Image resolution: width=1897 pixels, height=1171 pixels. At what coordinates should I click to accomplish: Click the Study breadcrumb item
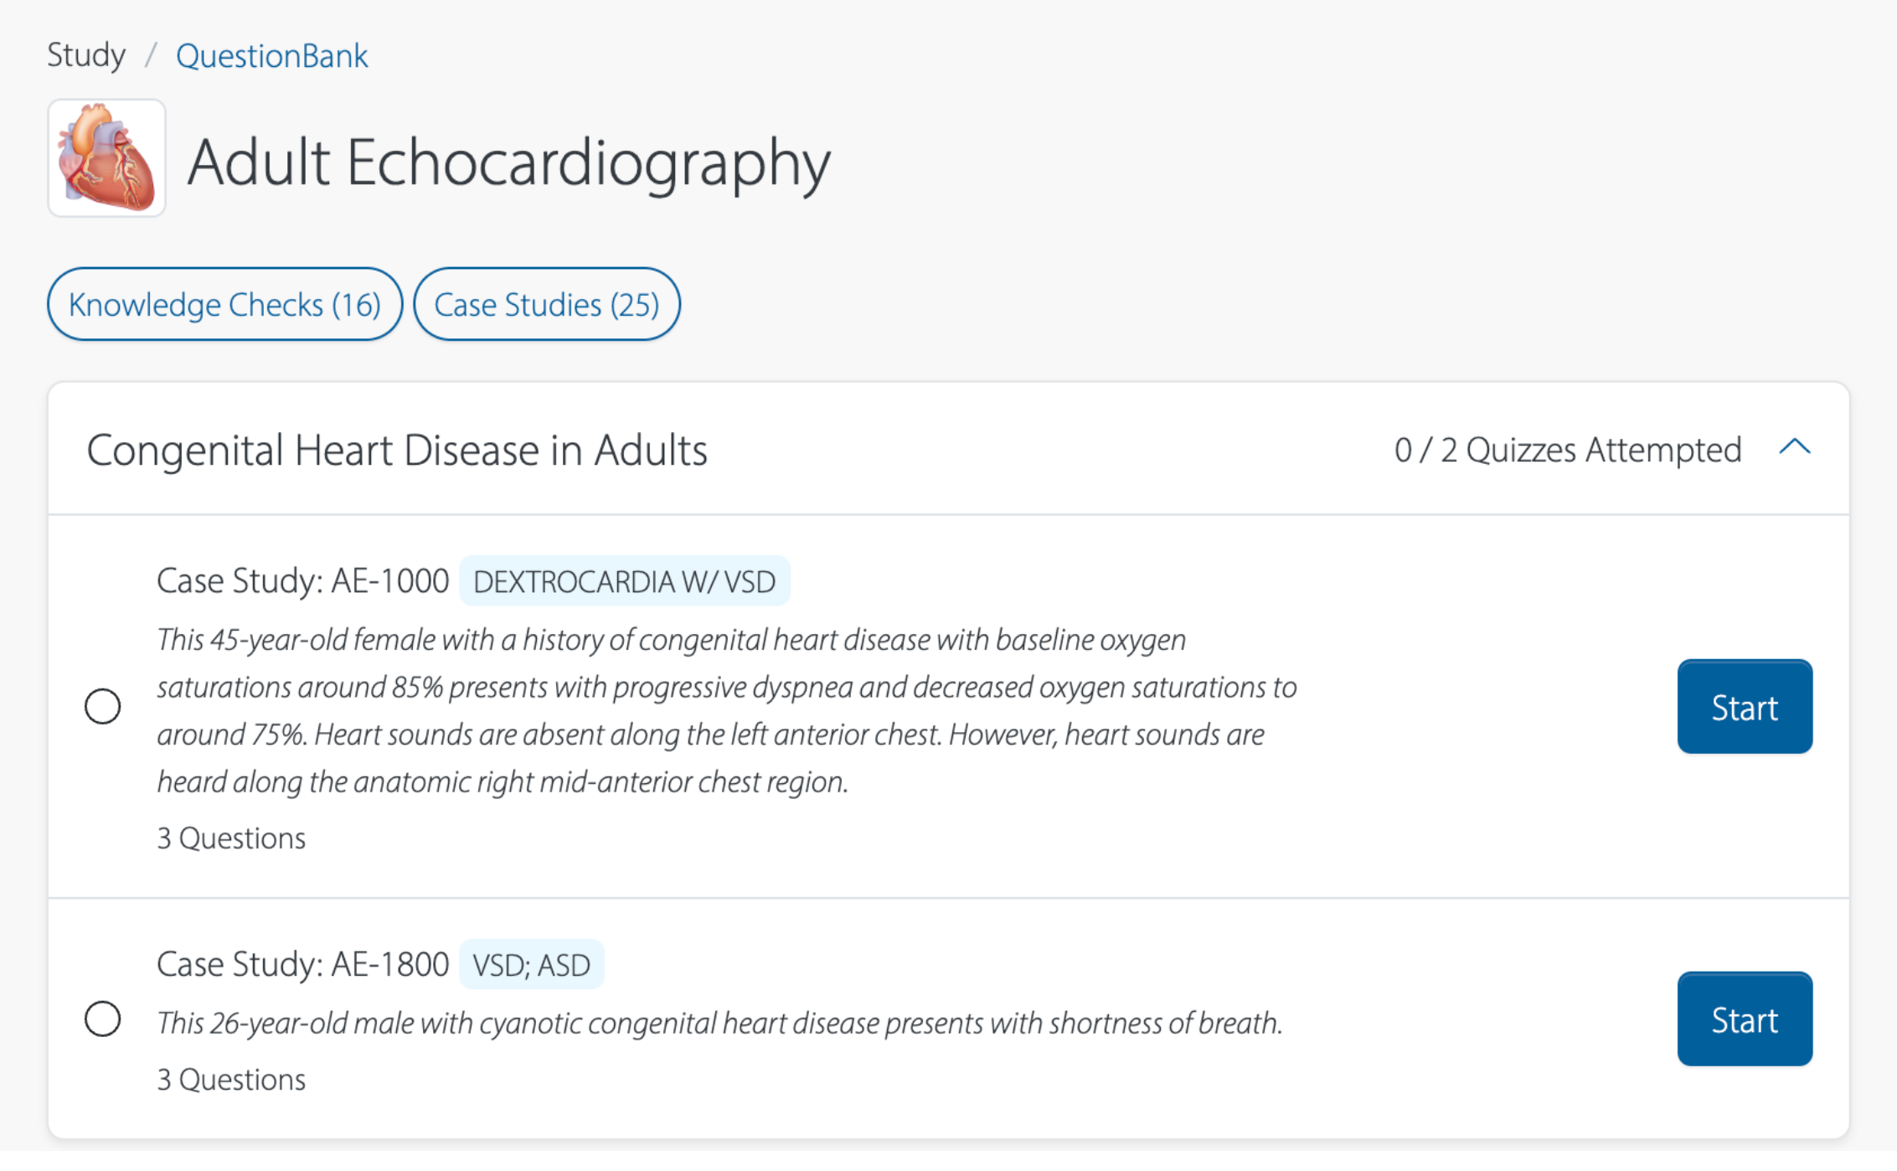click(x=86, y=56)
